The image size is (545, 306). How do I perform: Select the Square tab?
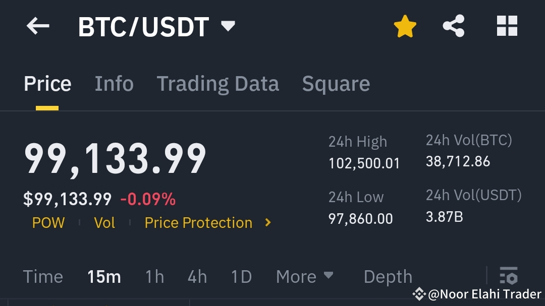tap(336, 84)
